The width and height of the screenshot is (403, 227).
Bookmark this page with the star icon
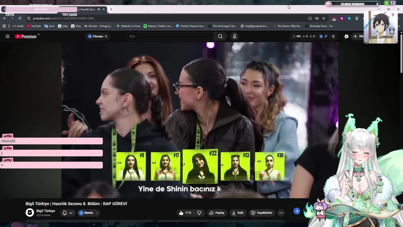point(324,18)
